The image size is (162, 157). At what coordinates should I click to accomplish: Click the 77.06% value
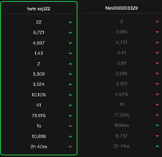tap(121, 115)
